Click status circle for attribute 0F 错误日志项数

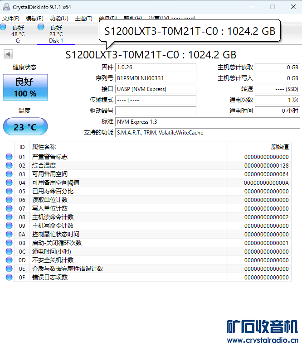point(9,277)
